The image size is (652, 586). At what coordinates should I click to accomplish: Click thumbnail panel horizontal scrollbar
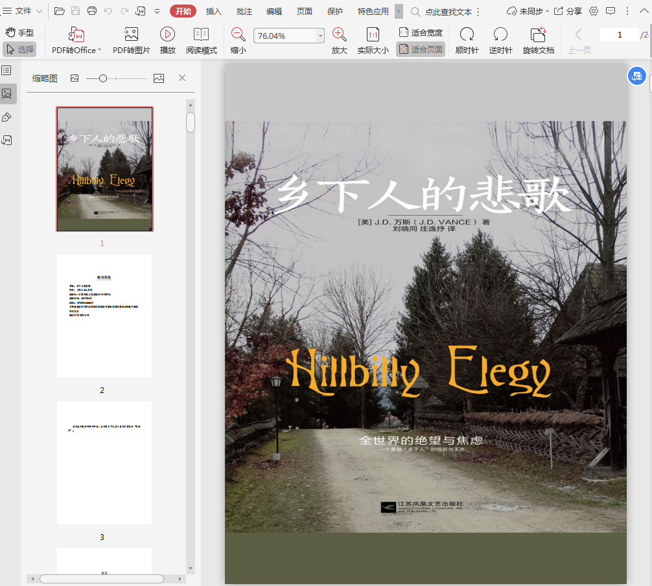102,578
